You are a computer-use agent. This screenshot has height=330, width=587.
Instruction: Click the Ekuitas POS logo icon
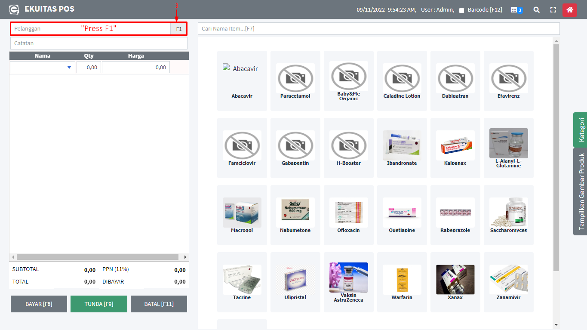pos(14,9)
